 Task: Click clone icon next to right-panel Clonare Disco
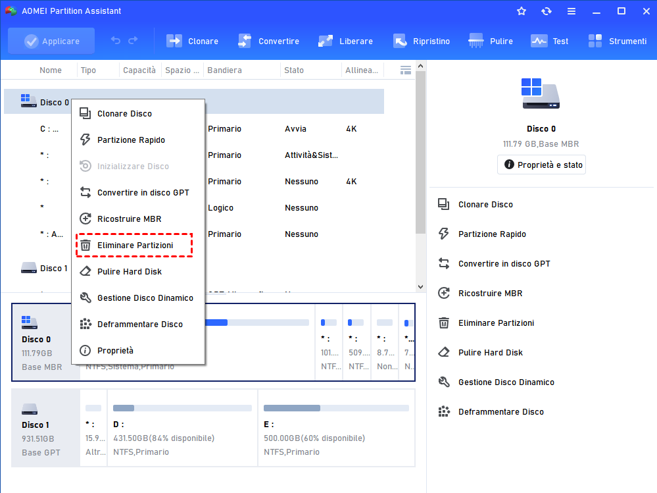tap(444, 204)
